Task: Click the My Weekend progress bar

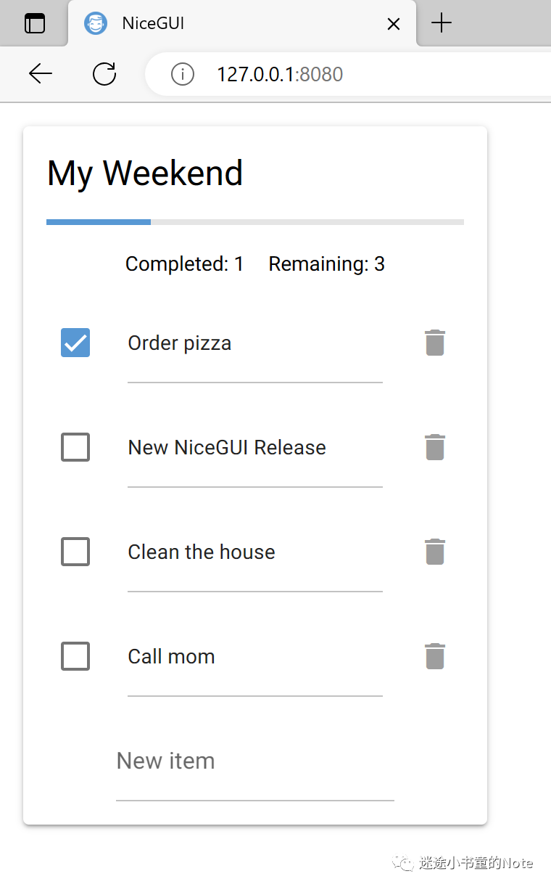Action: pos(254,222)
